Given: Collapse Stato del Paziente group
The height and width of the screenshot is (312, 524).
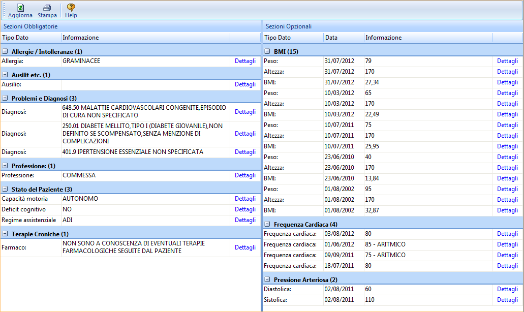Looking at the screenshot, I should pos(5,189).
